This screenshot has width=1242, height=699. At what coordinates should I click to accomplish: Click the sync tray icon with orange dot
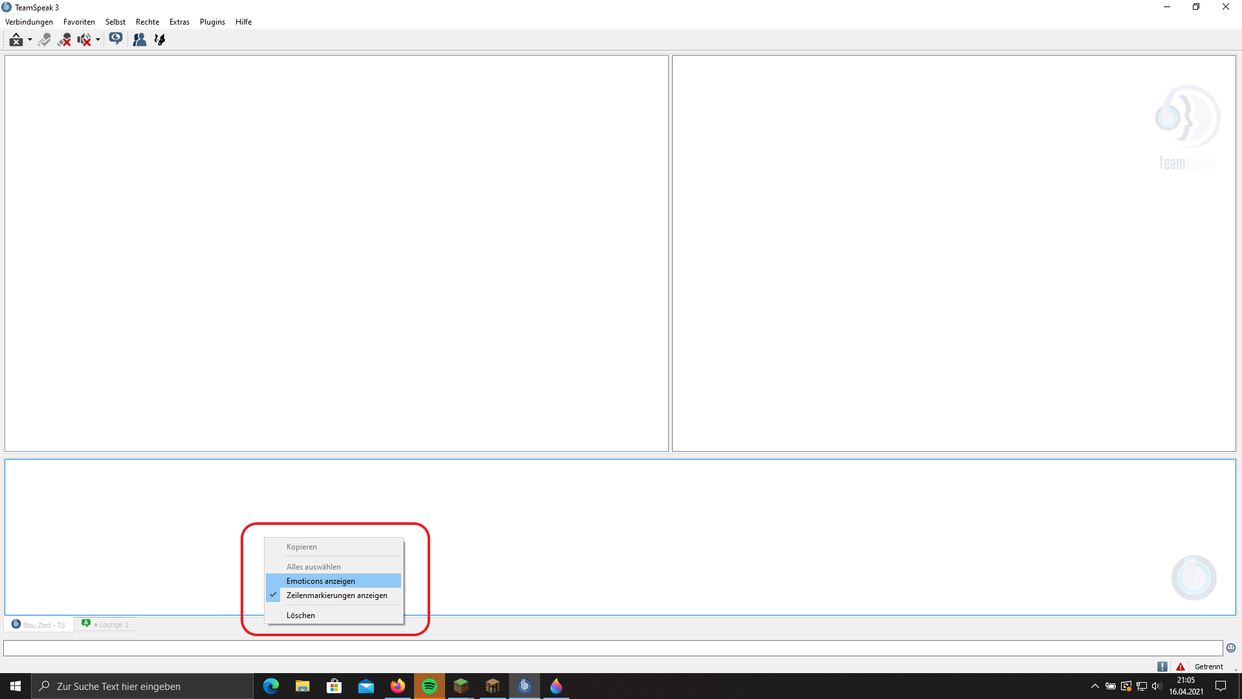1126,686
